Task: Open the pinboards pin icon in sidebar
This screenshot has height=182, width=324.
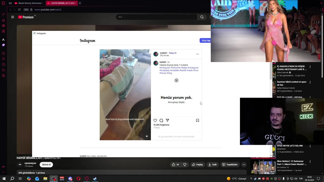Action: (x=4, y=59)
